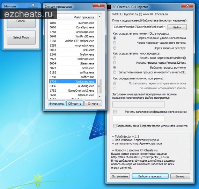Close the Titanium window
Screen dimensions: 199x189
(33, 5)
